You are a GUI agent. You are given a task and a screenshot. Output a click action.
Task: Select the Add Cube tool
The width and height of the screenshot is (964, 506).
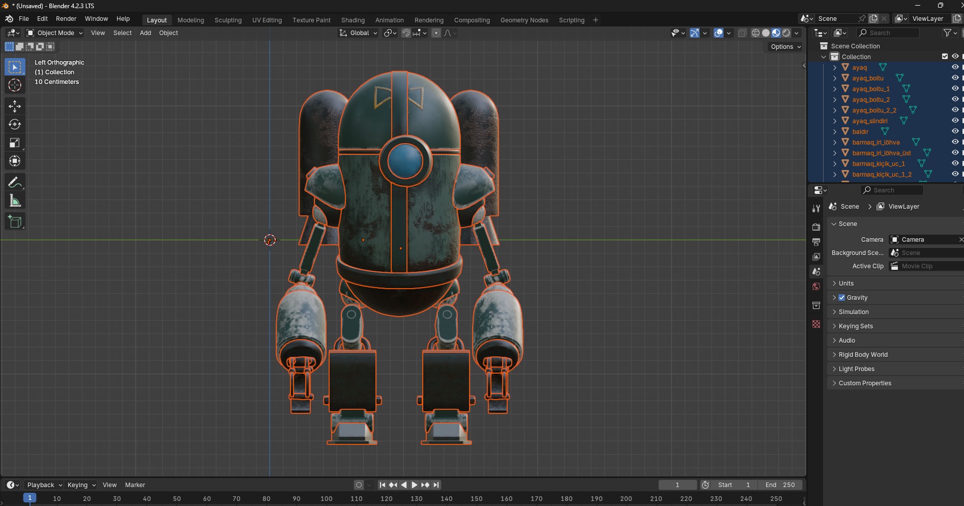tap(15, 221)
